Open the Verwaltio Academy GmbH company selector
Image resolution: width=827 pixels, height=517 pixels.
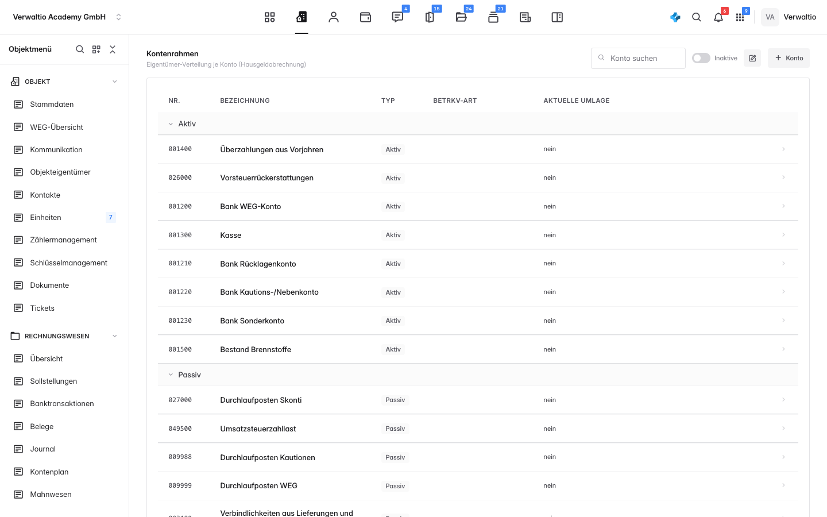(x=68, y=17)
